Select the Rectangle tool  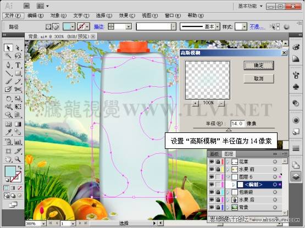coord(18,73)
